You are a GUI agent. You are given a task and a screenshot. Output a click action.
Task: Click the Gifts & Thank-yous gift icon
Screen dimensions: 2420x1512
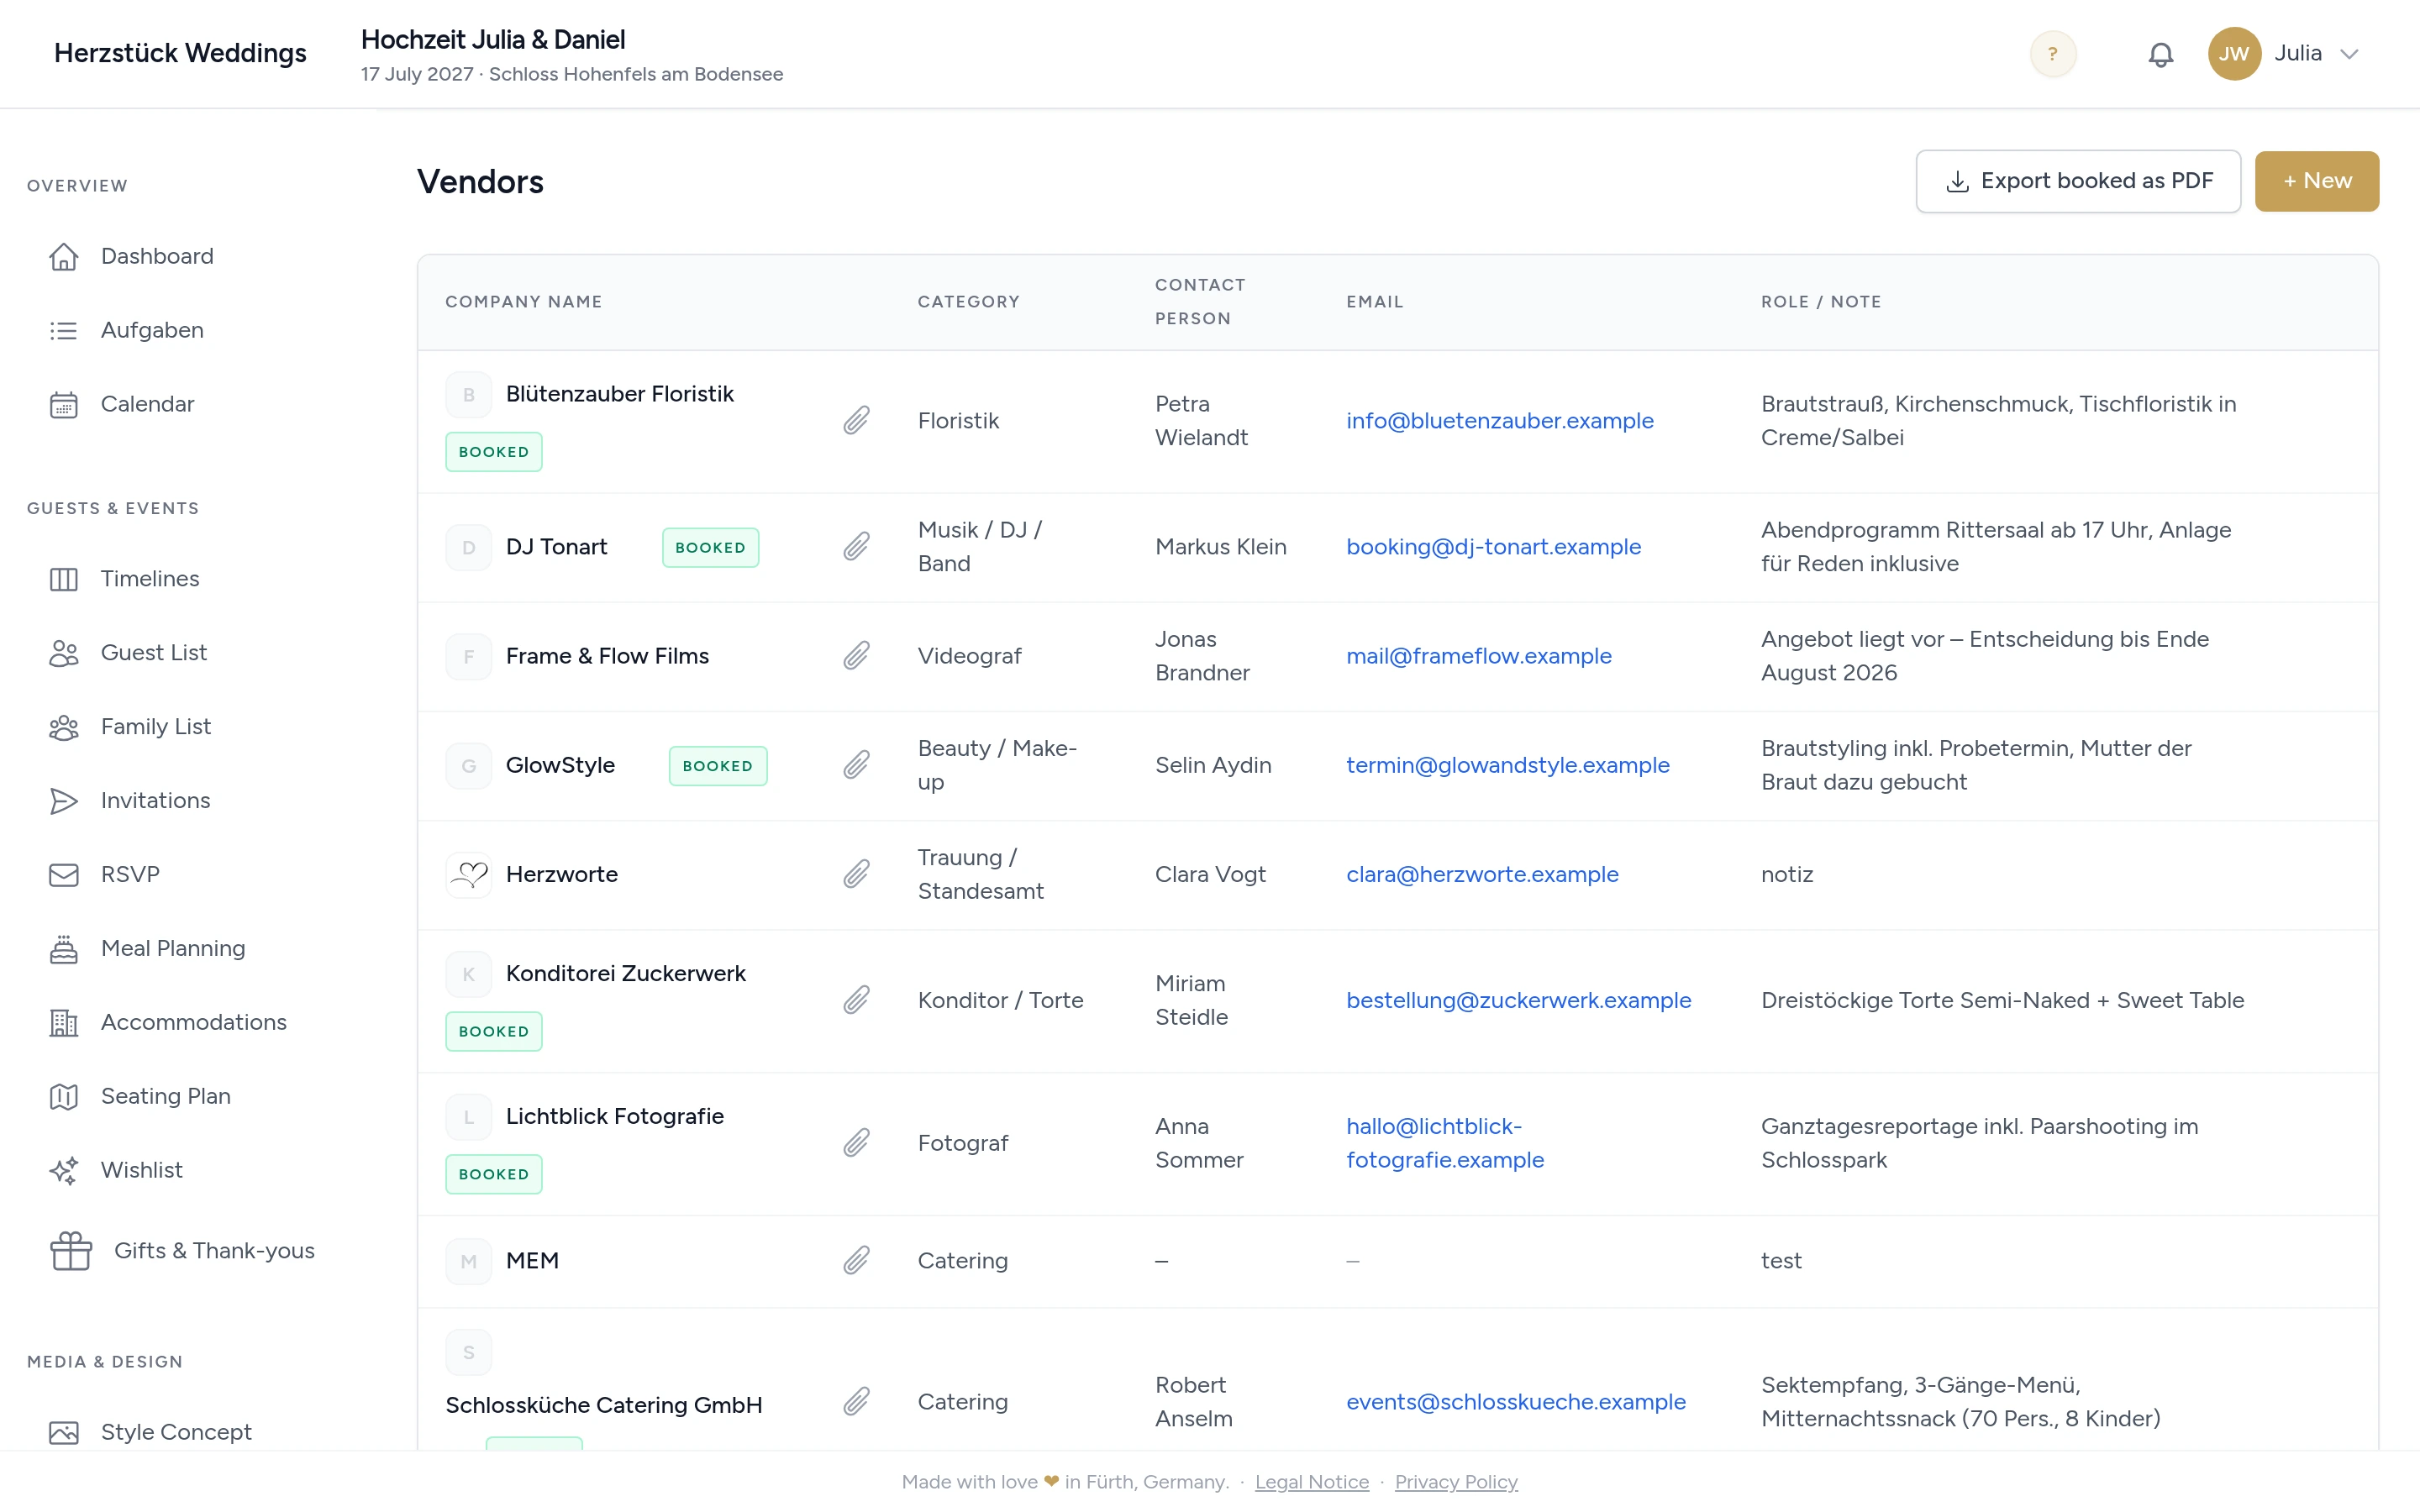click(71, 1250)
